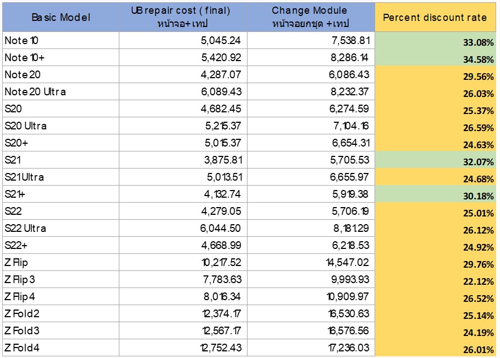
Task: Click the Note 20 model cell
Action: click(61, 75)
